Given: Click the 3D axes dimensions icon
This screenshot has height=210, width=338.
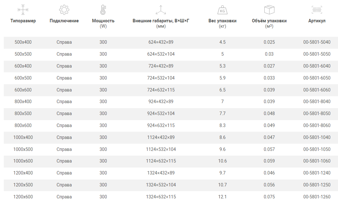Looking at the screenshot, I should (161, 10).
